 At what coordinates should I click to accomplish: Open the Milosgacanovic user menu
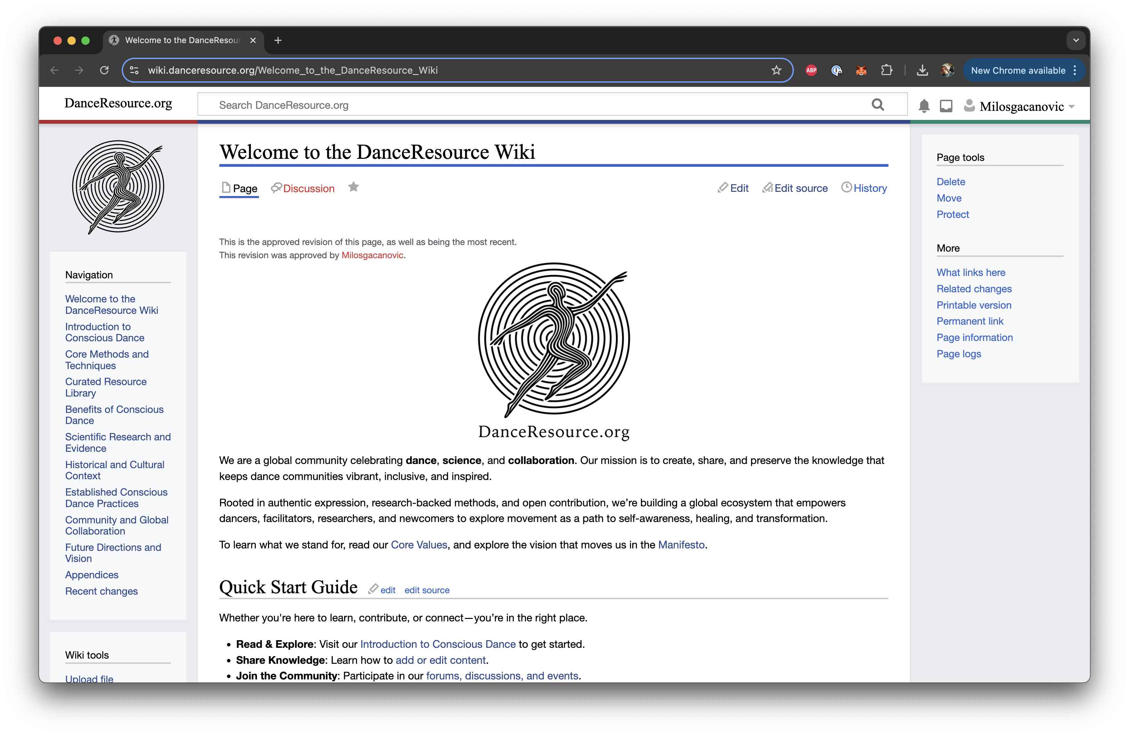coord(1019,106)
